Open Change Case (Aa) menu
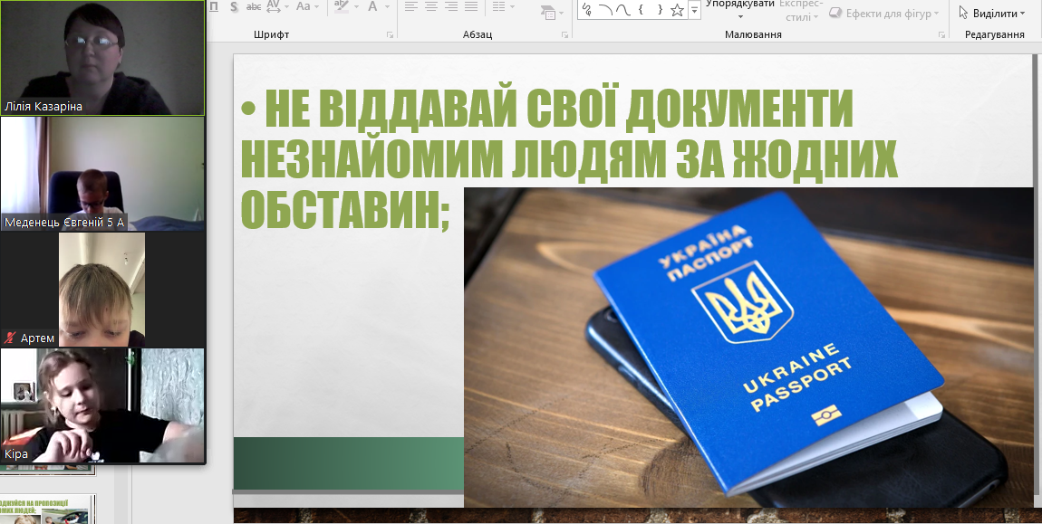The height and width of the screenshot is (524, 1042). pyautogui.click(x=303, y=6)
